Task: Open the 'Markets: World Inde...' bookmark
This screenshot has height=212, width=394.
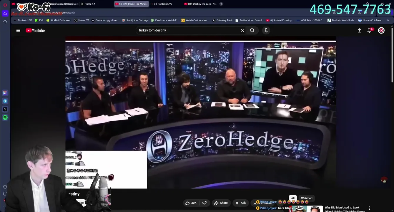Action: [341, 20]
